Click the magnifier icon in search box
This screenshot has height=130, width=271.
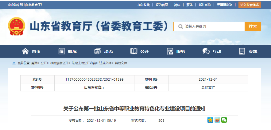(x=180, y=26)
